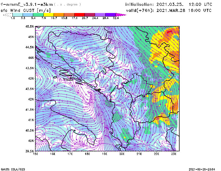Click the 41.5N latitude label
The width and height of the screenshot is (221, 171).
[30, 110]
